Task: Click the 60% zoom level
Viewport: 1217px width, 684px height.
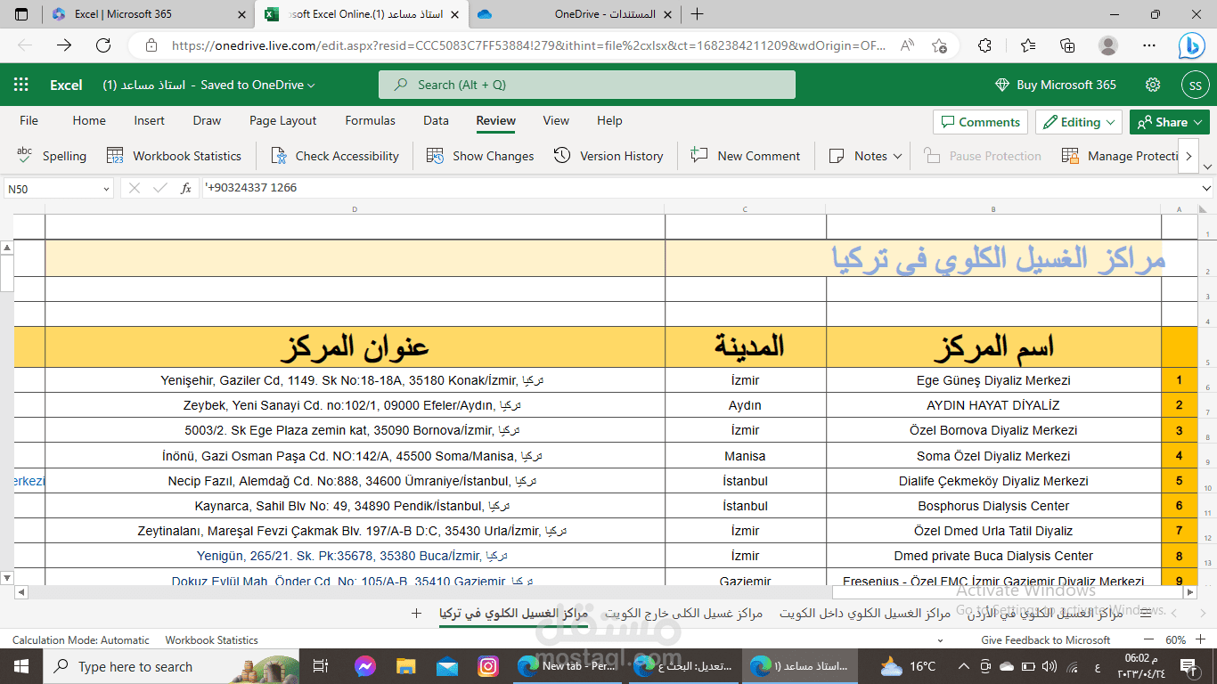Action: coord(1175,639)
